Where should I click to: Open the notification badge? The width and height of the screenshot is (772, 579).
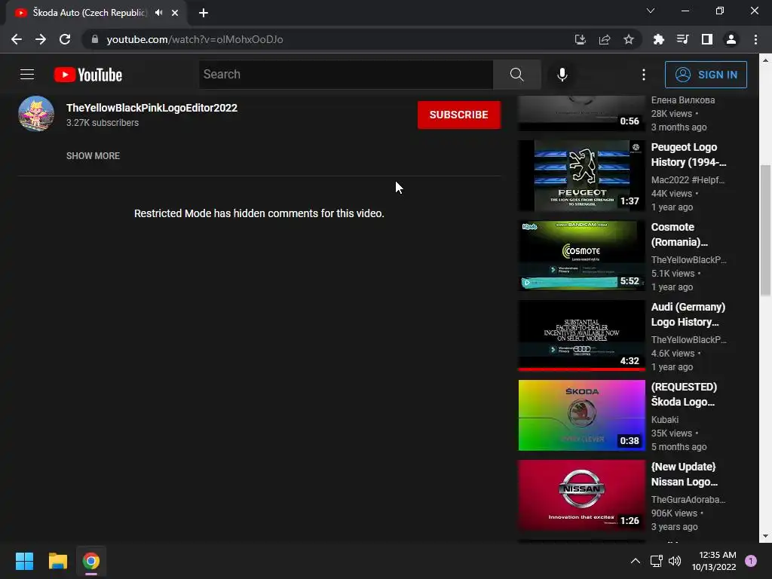click(x=750, y=561)
